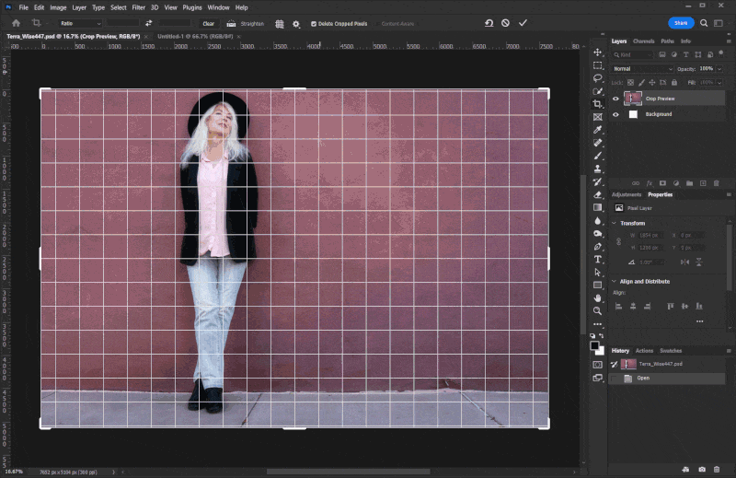Select the Eyedropper tool
Image resolution: width=736 pixels, height=478 pixels.
click(598, 130)
